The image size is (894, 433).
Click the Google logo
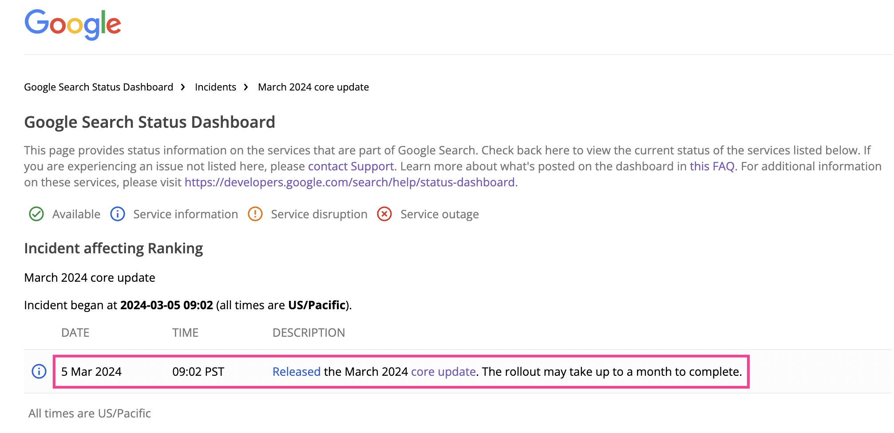pos(73,24)
